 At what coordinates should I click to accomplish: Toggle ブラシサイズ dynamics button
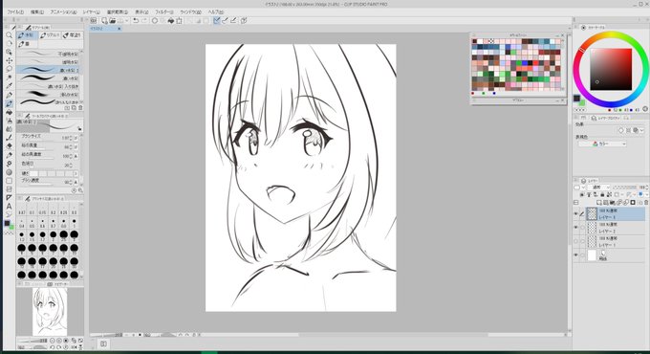(76, 138)
